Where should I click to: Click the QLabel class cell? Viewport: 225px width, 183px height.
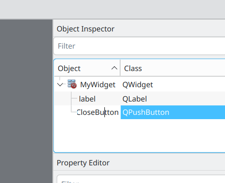coord(134,99)
